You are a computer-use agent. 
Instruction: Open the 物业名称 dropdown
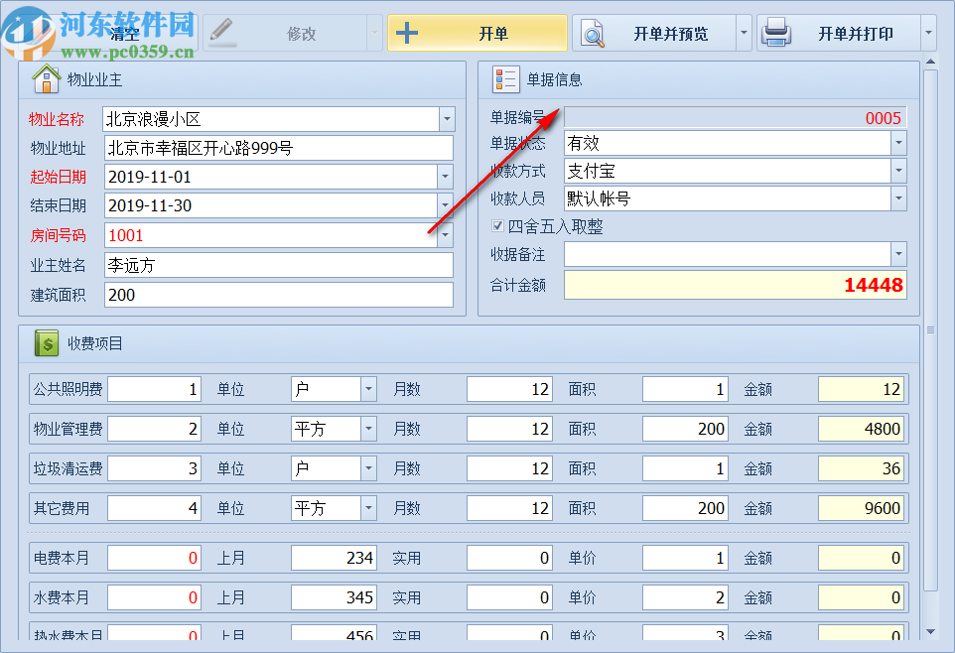[x=446, y=119]
